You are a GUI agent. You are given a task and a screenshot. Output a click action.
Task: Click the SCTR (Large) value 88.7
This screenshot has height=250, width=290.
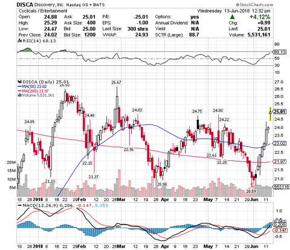click(194, 35)
